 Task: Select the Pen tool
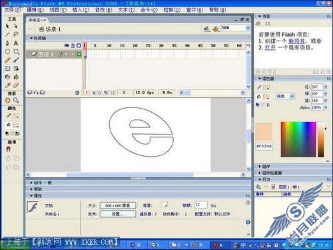point(7,43)
